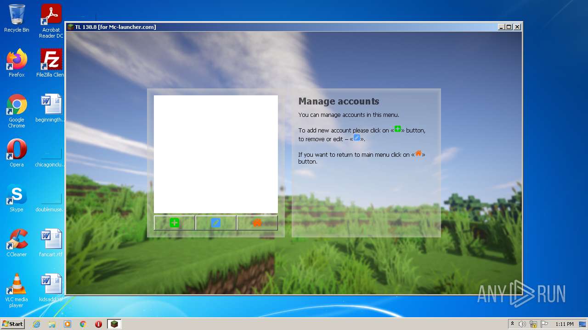
Task: Click the 1:11 PM clock
Action: coord(565,324)
